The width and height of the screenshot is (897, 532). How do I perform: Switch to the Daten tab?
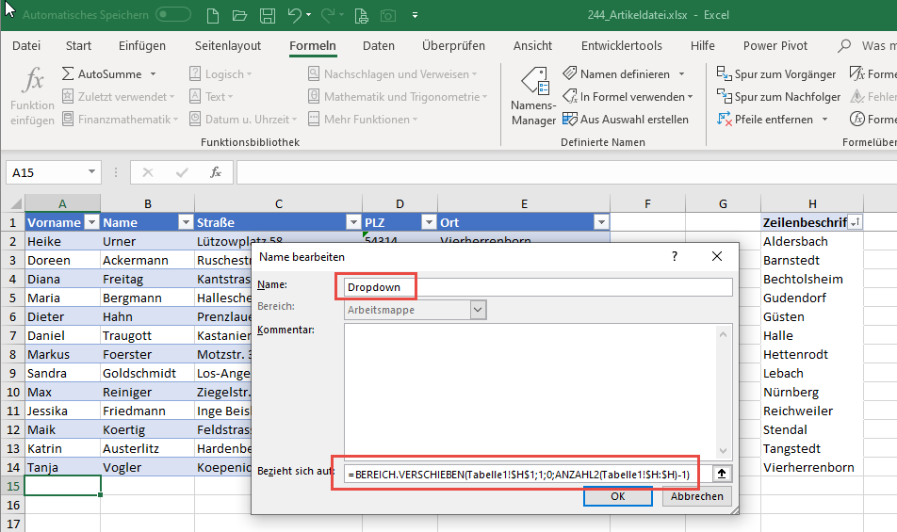[379, 46]
